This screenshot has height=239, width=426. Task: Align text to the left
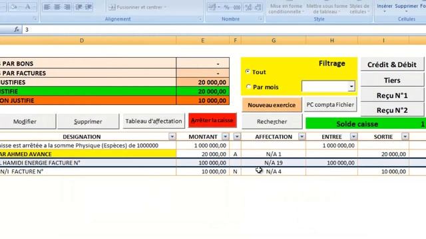(47, 7)
